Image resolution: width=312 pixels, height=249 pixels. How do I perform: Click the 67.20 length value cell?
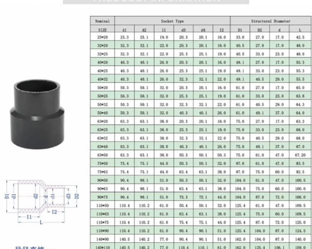click(x=300, y=155)
